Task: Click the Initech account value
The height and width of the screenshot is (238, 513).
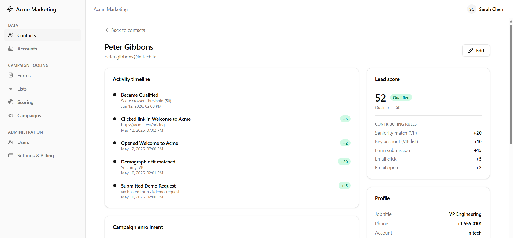Action: [x=474, y=233]
